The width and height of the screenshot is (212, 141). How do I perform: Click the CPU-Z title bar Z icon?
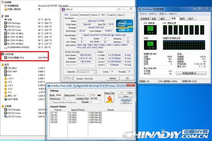(63, 9)
